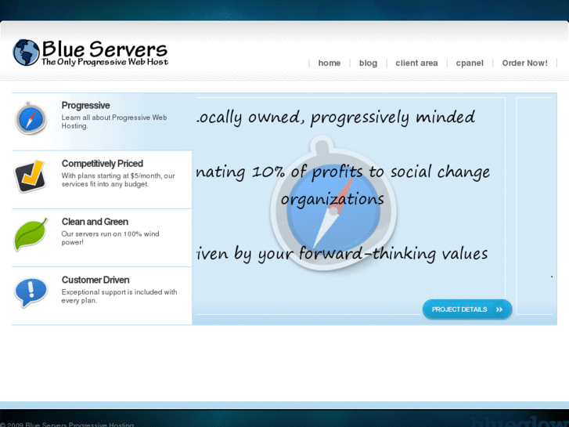Click the 2009 Blue Servers Progressive Hosting footer

click(x=67, y=425)
